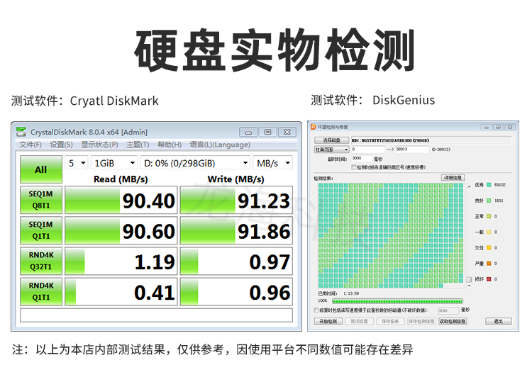Click the start cylinder field showing 0
Viewport: 532px width, 377px height.
[x=367, y=150]
